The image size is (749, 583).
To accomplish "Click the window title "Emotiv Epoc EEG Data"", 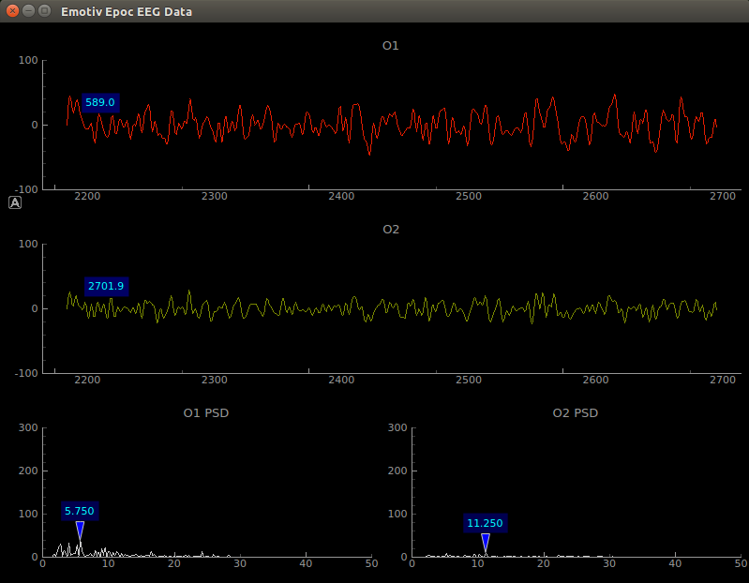I will 127,11.
